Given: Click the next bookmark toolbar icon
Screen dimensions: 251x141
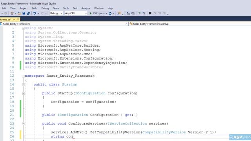Looking at the screenshot, I should point(160,13).
